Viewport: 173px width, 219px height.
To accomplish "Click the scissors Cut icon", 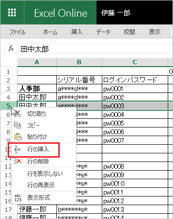I will pyautogui.click(x=18, y=114).
